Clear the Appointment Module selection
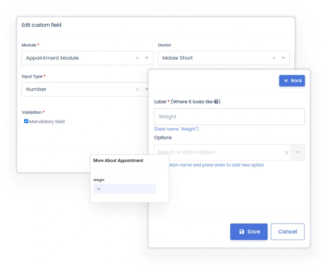The image size is (327, 265). pyautogui.click(x=137, y=58)
